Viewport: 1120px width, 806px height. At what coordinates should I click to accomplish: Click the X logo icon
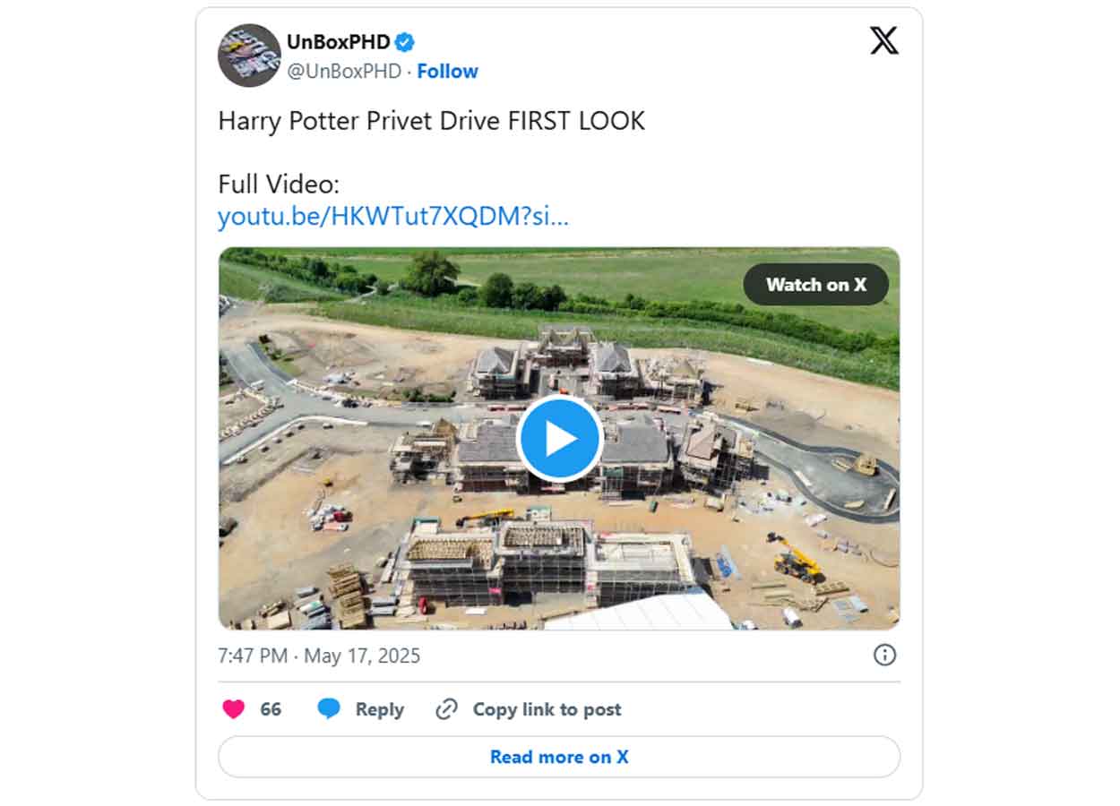click(883, 40)
